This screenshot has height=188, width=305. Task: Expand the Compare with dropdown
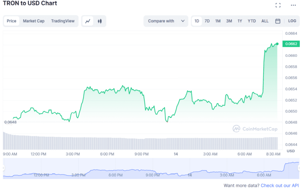coord(166,21)
